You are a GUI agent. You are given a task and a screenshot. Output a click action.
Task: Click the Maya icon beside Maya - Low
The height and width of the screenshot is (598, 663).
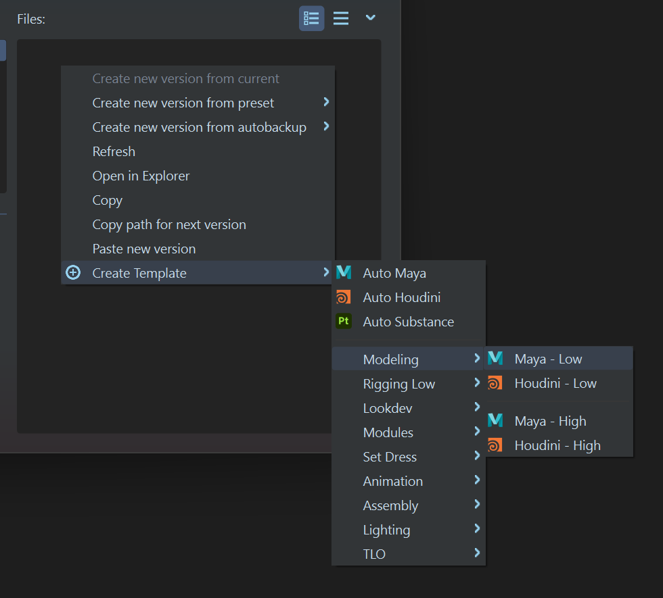495,358
